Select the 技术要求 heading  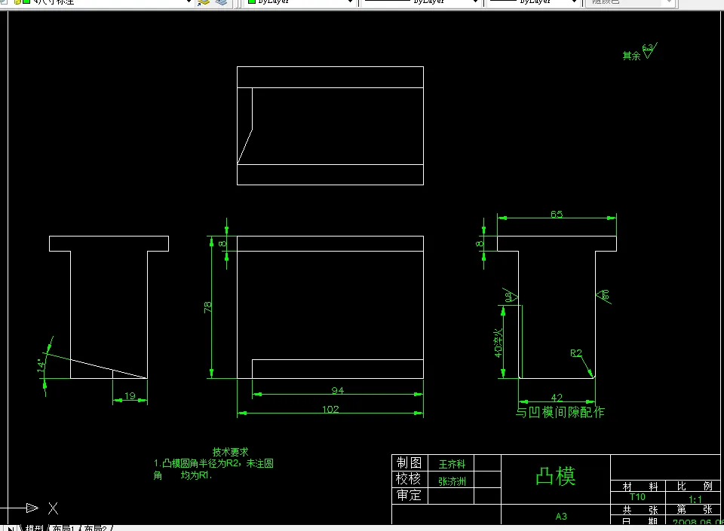230,452
